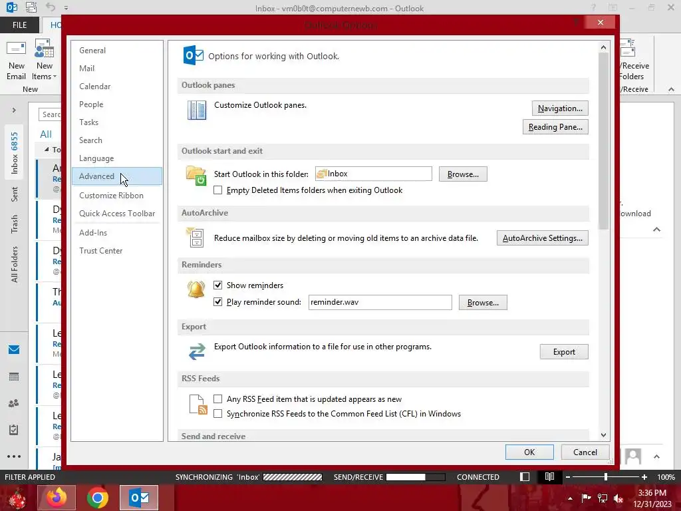Show hidden tray icons arrow
Image resolution: width=681 pixels, height=511 pixels.
pyautogui.click(x=570, y=498)
